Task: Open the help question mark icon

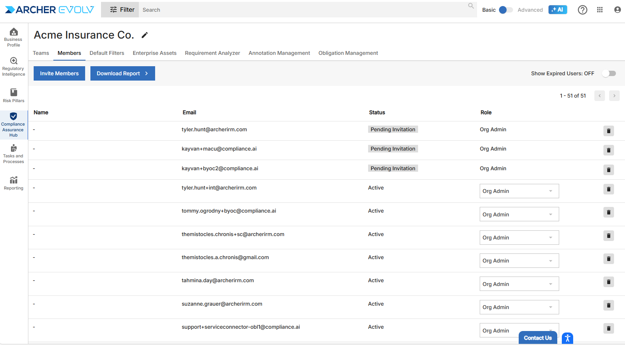Action: (x=582, y=10)
